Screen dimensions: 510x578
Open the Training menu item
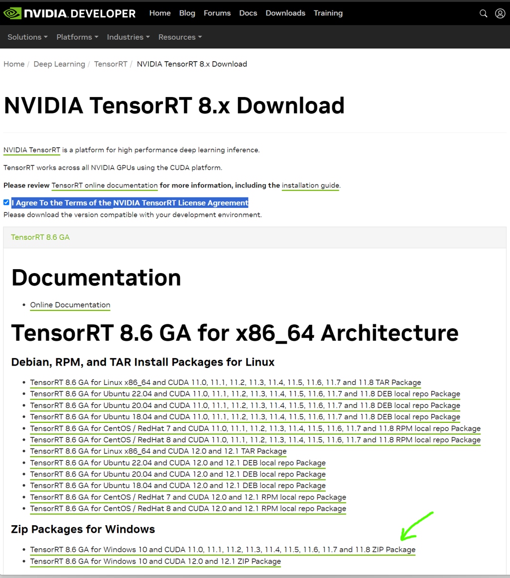click(328, 13)
